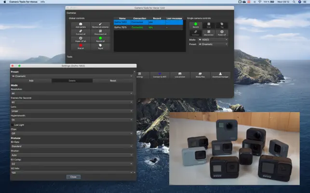
Task: Click the GoPro cameras photo thumbnail
Action: [x=234, y=148]
